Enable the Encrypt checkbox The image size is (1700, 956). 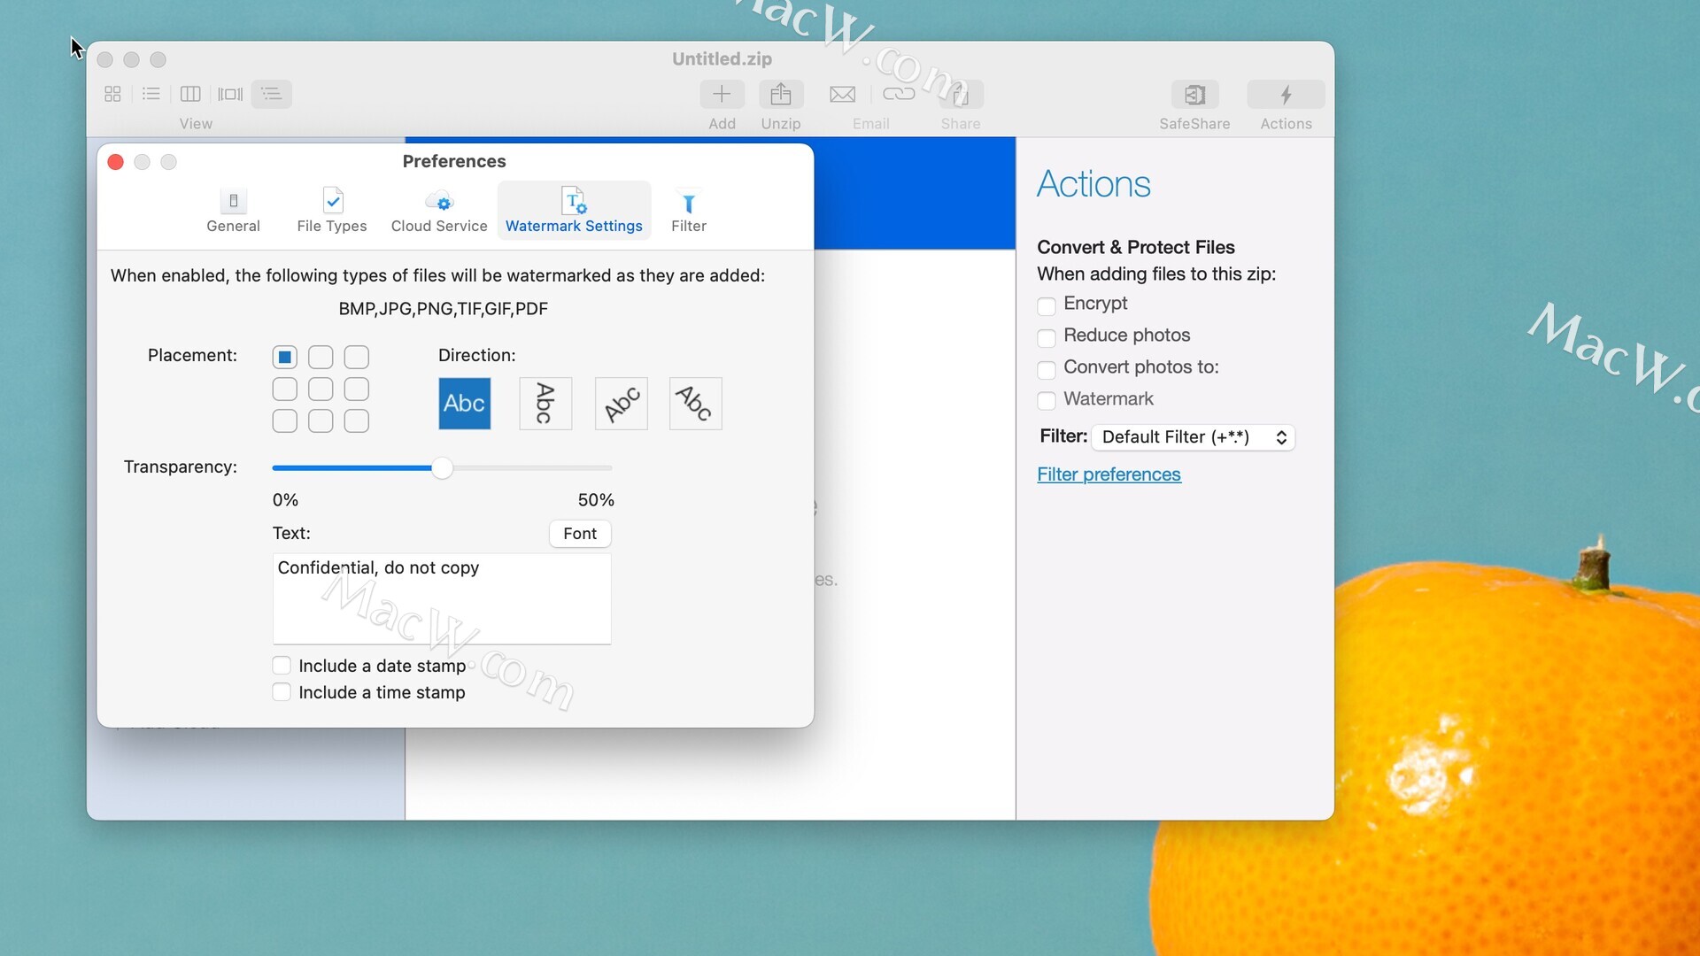coord(1047,306)
